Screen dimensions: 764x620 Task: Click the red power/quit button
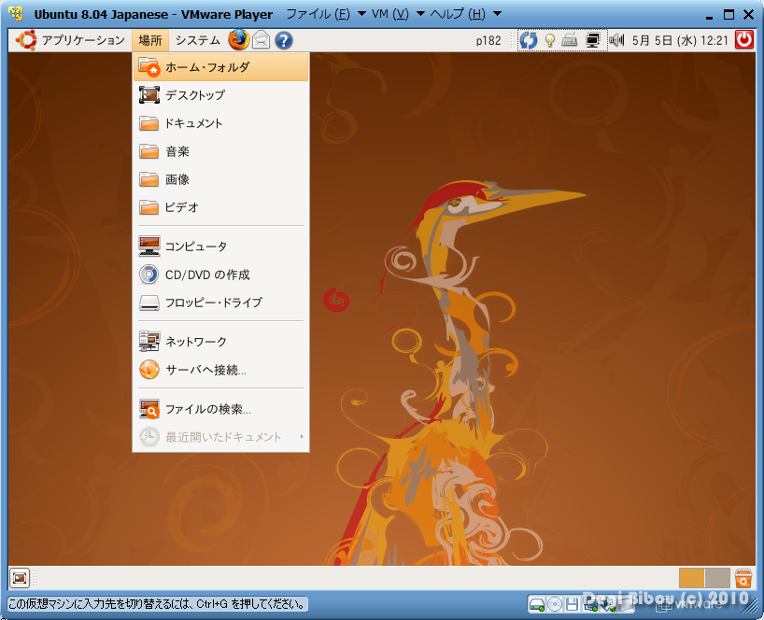pos(744,40)
